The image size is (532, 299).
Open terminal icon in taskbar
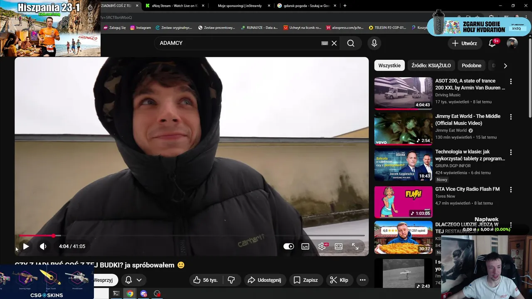[x=116, y=294]
